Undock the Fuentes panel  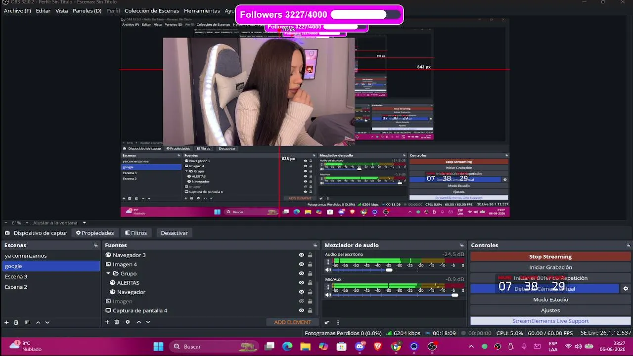[316, 245]
